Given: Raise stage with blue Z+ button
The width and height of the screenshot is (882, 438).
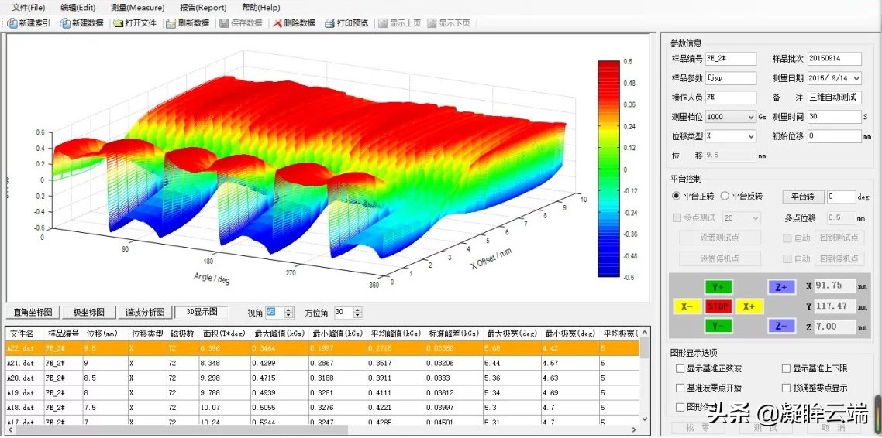Looking at the screenshot, I should coord(781,286).
